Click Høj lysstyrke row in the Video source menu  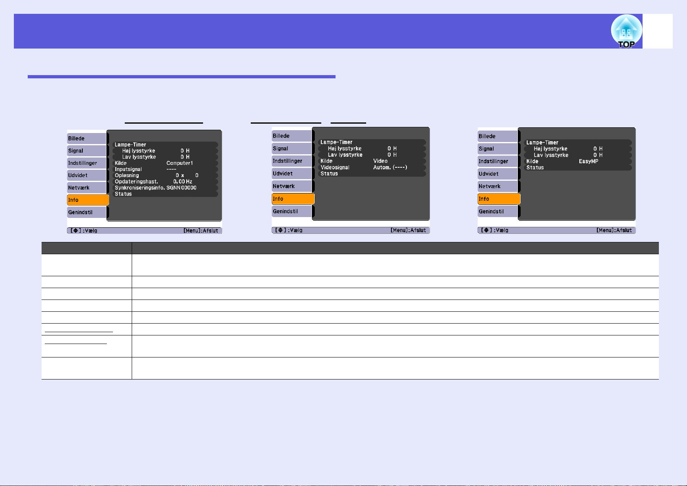tap(372, 149)
